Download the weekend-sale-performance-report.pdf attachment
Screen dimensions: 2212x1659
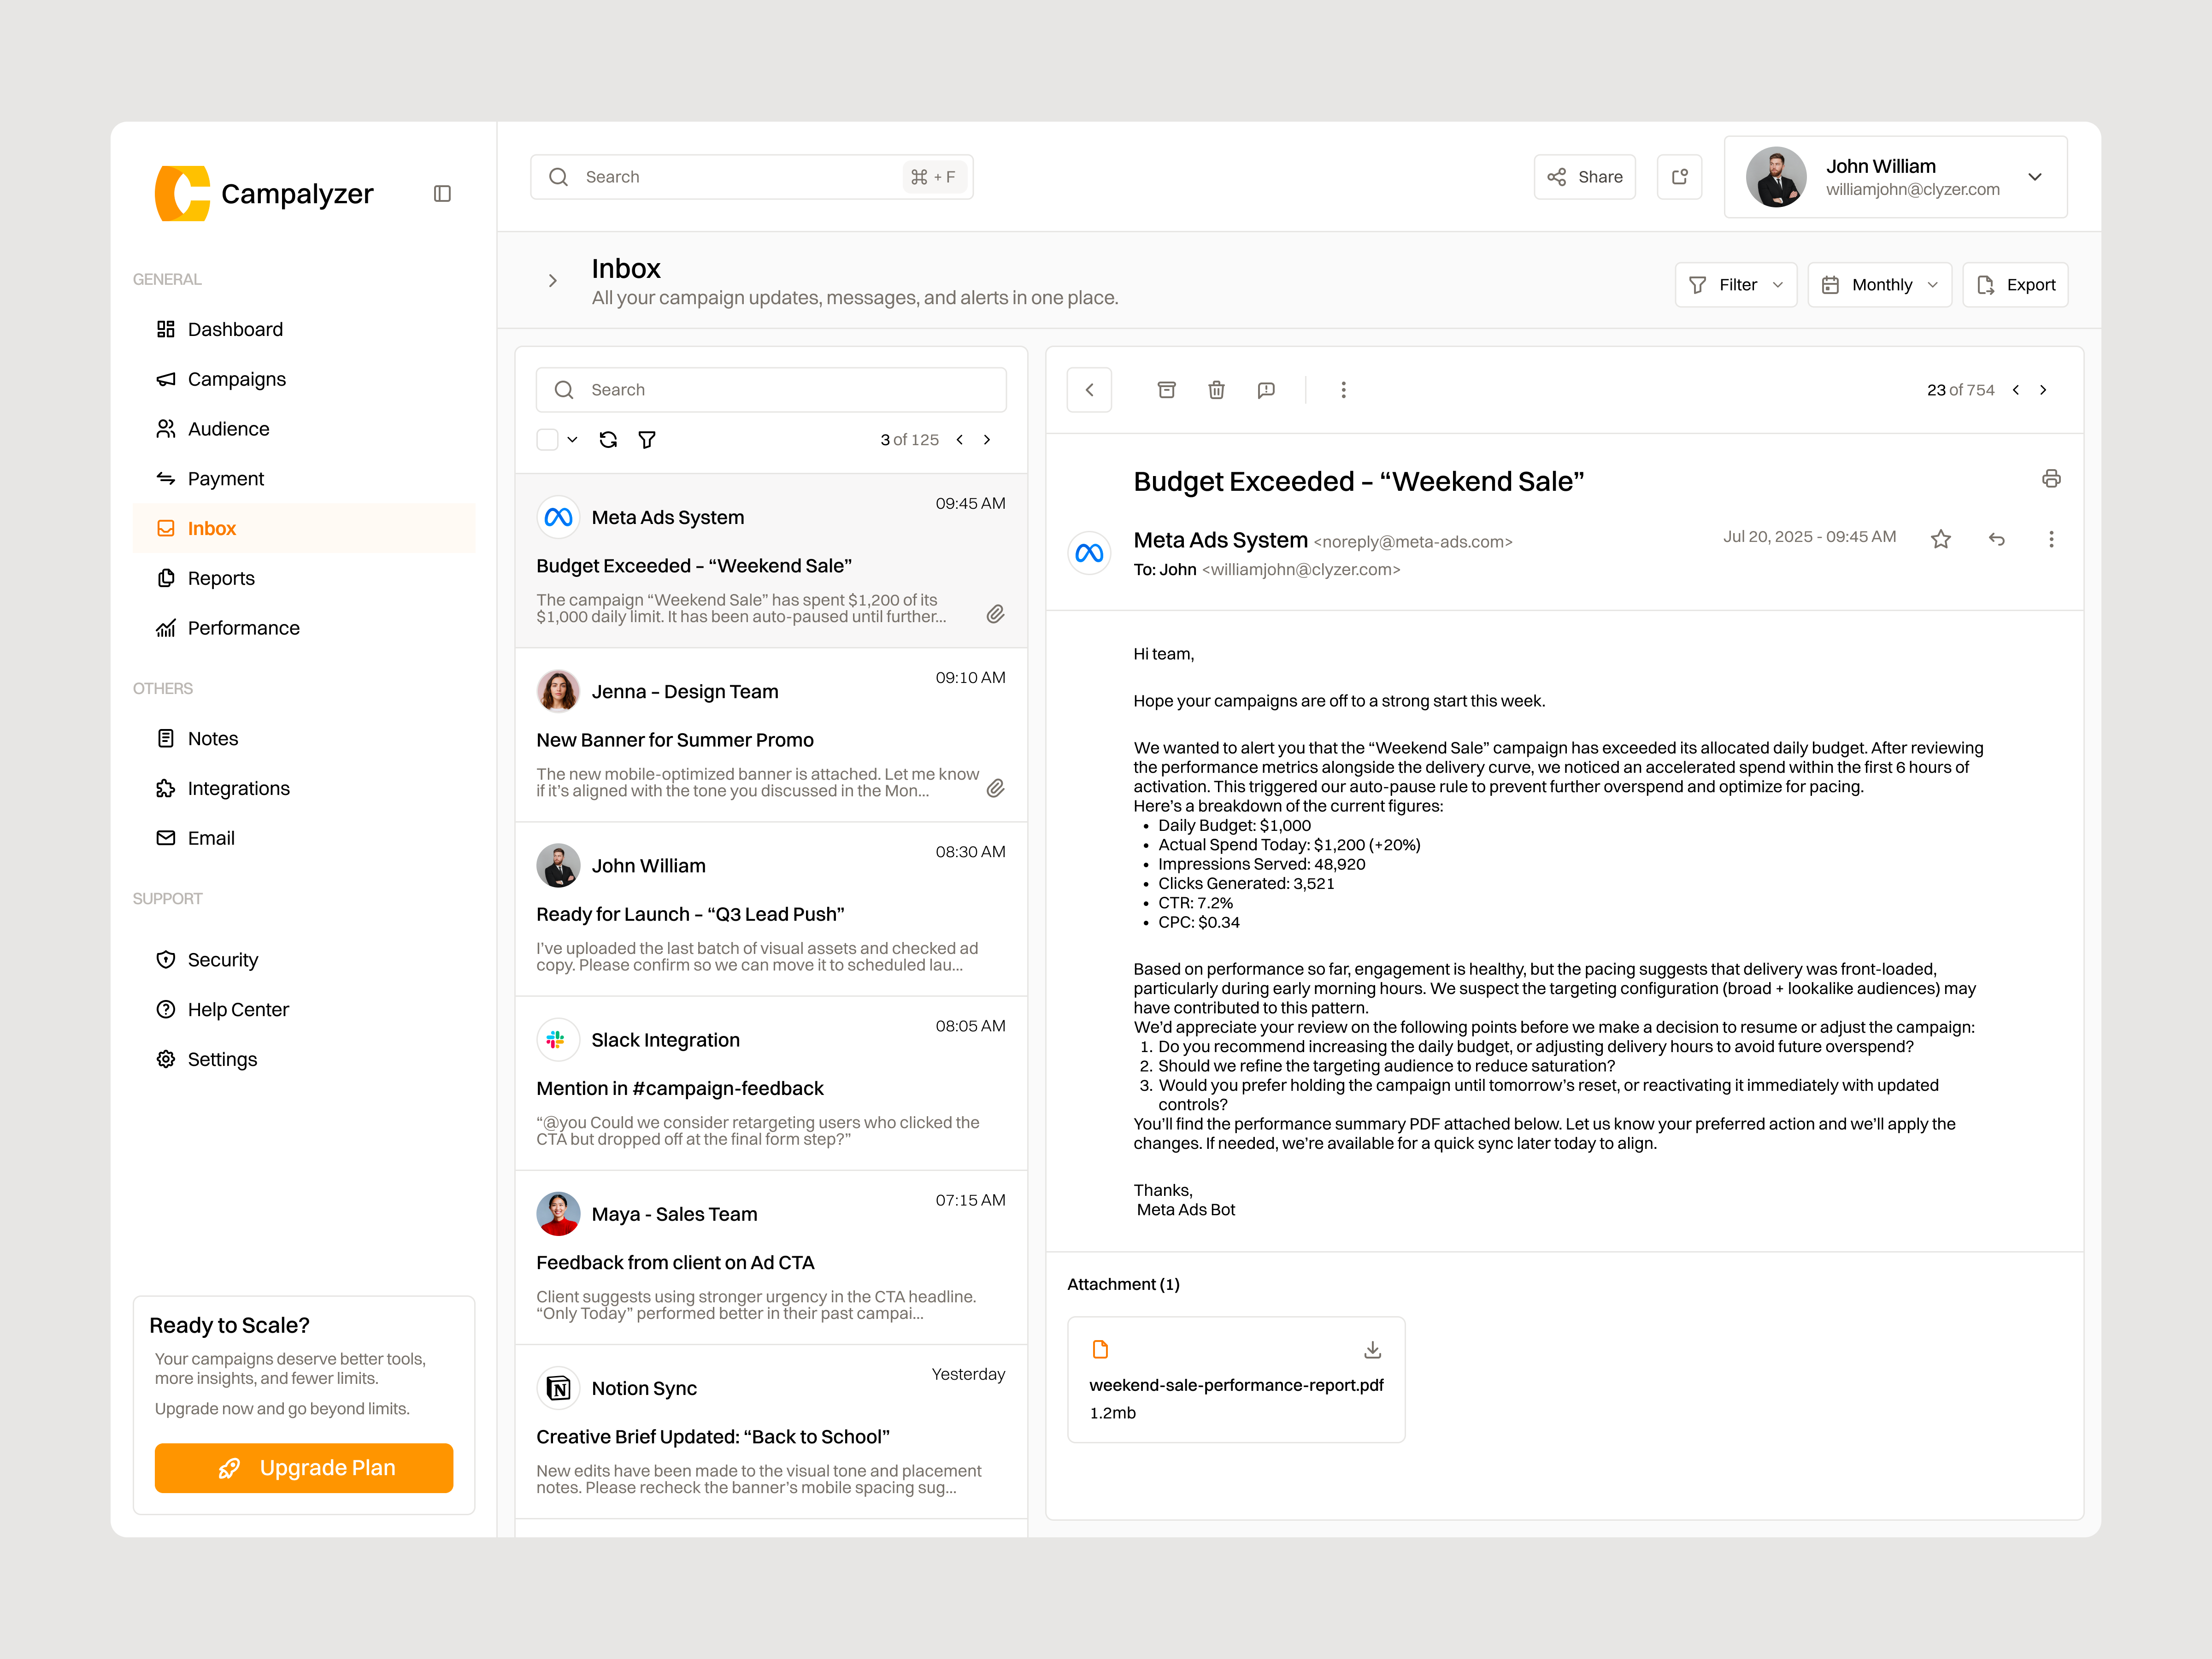(x=1372, y=1349)
